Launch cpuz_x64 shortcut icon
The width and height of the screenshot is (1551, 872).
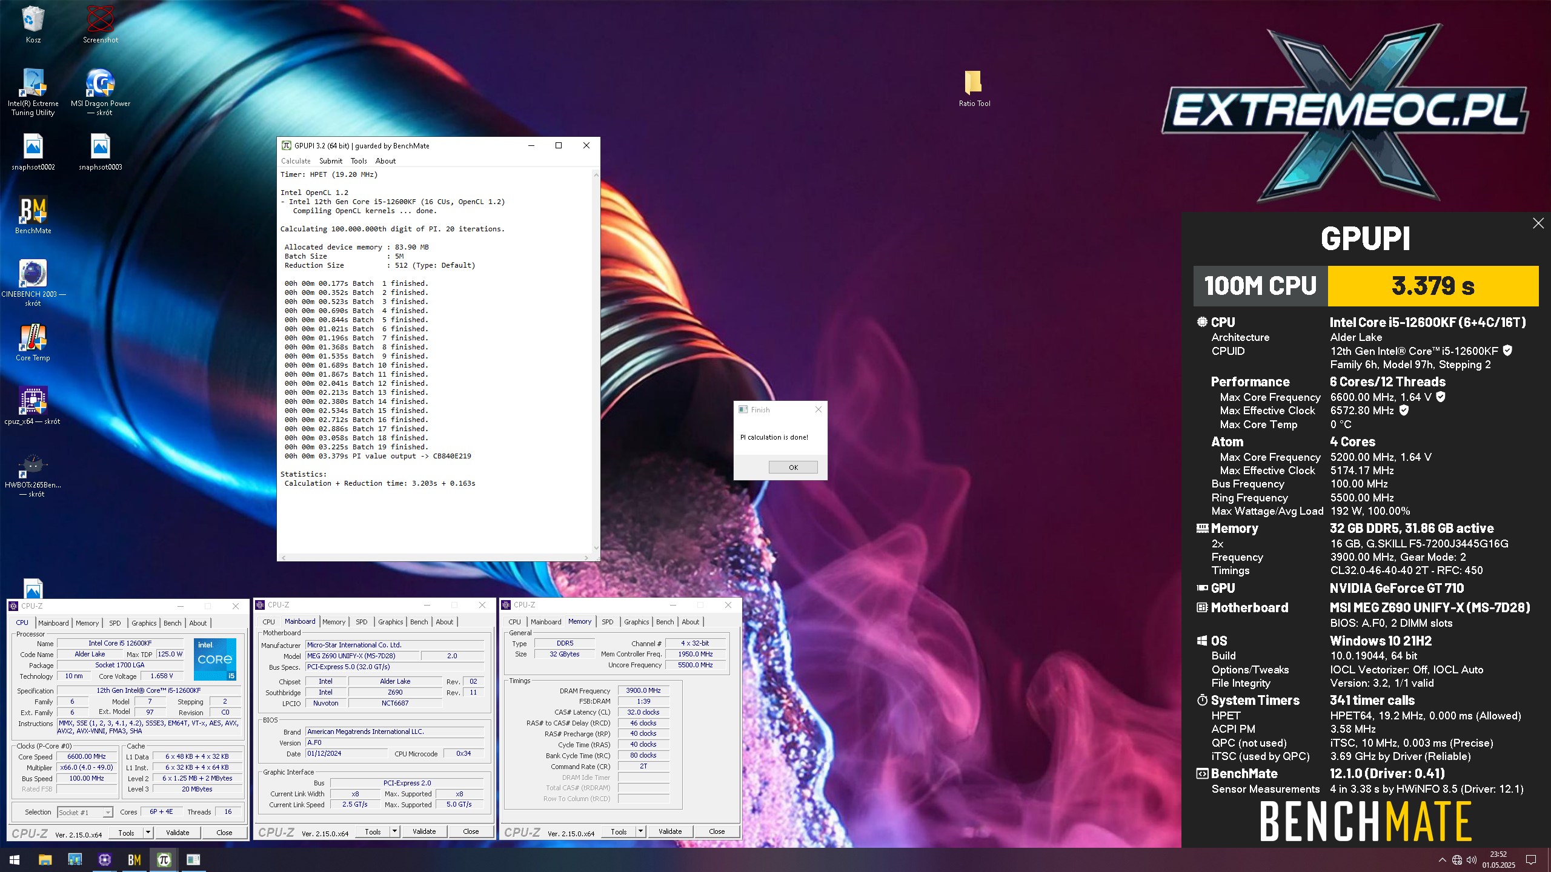(33, 406)
